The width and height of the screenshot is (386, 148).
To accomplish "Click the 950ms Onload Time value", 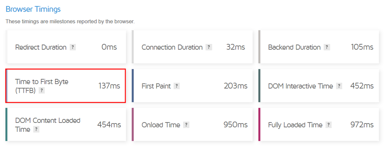I will click(x=236, y=125).
